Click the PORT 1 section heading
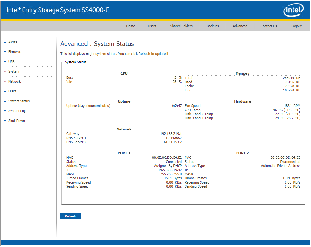311x247 pixels. point(124,153)
